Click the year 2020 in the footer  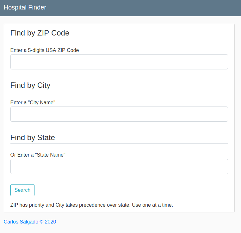point(50,222)
